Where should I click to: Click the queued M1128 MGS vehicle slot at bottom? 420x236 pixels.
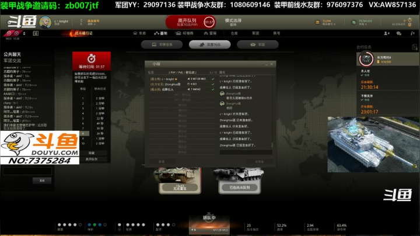click(209, 224)
